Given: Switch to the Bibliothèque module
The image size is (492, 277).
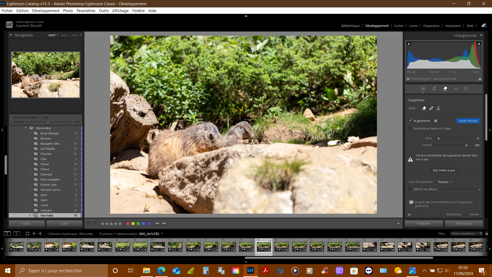Looking at the screenshot, I should (x=350, y=26).
